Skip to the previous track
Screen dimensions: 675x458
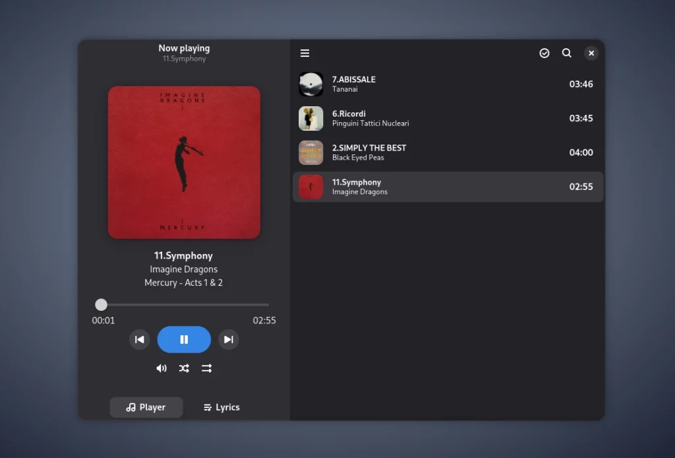click(x=140, y=339)
